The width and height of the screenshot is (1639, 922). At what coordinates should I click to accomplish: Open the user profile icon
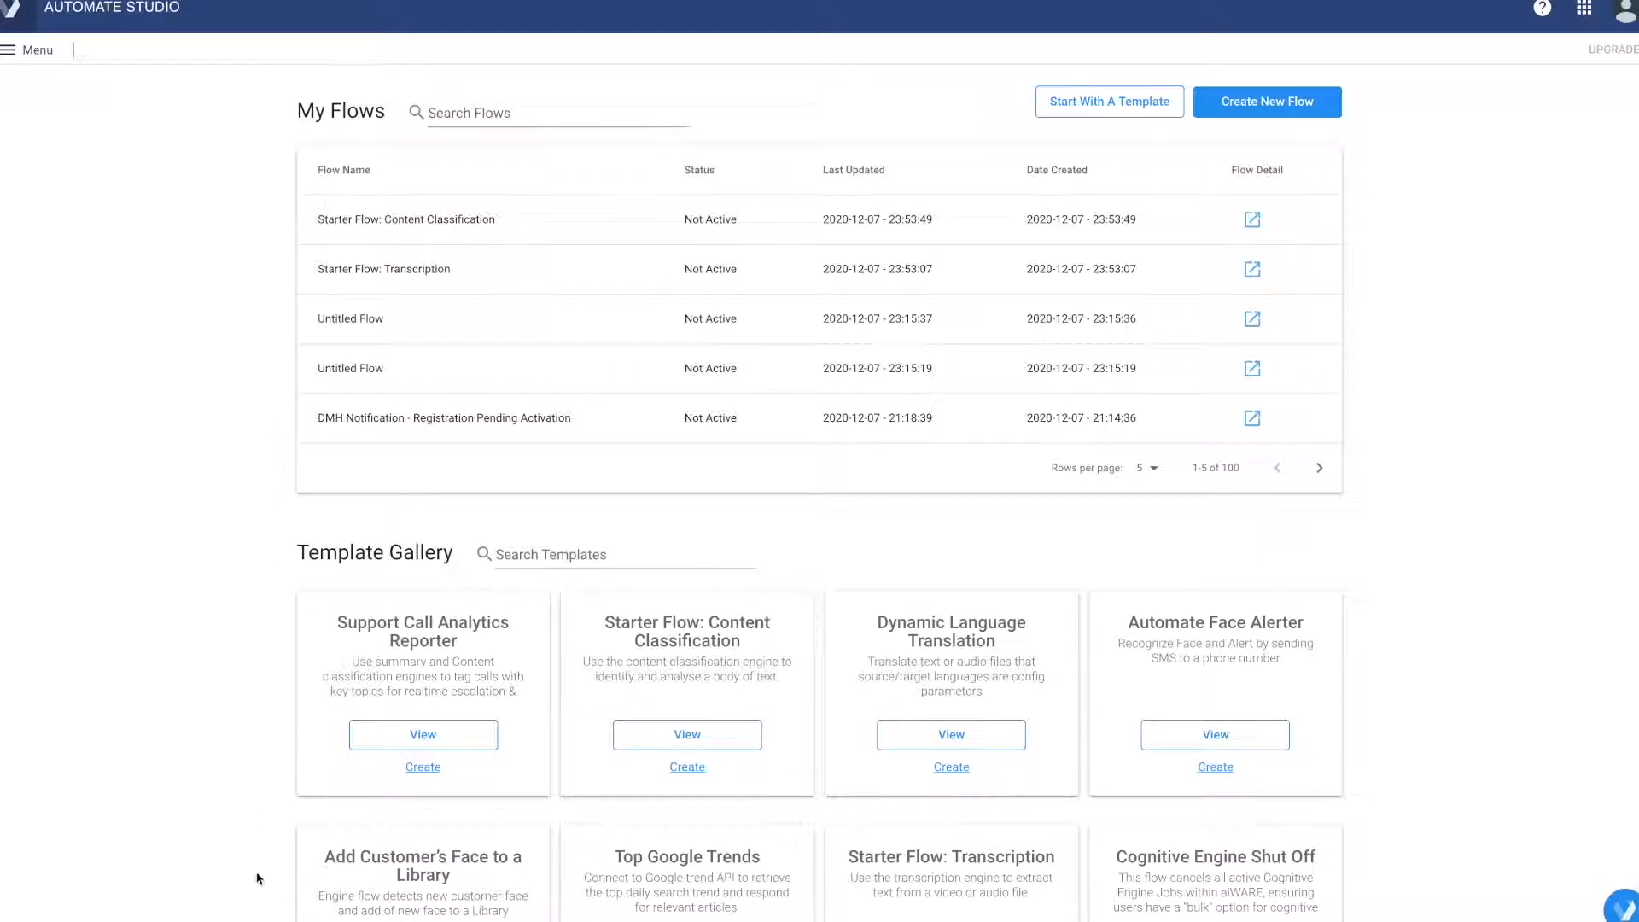click(x=1624, y=12)
